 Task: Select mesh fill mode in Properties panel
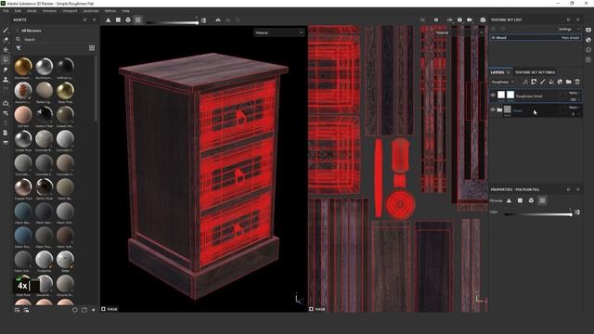tap(531, 200)
